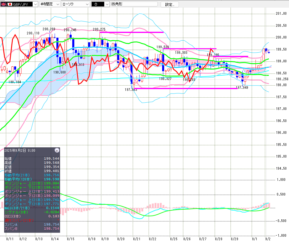Image resolution: width=289 pixels, height=242 pixels.
Task: Select the 高値 value 199.568
Action: coord(51,163)
